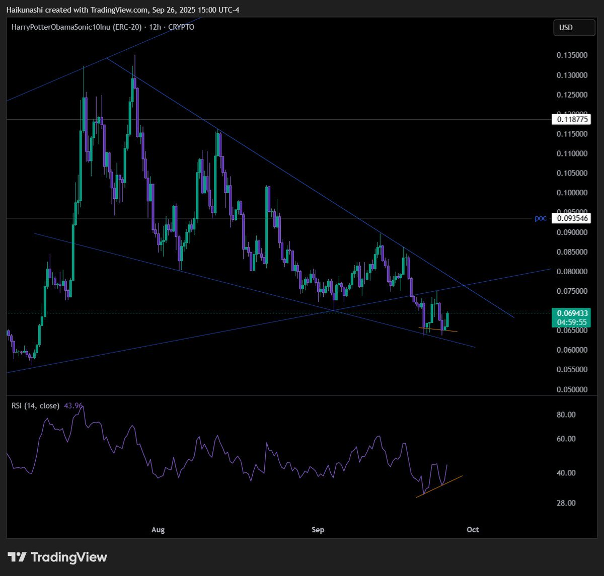Click the 0.060000 price axis label

[x=573, y=350]
